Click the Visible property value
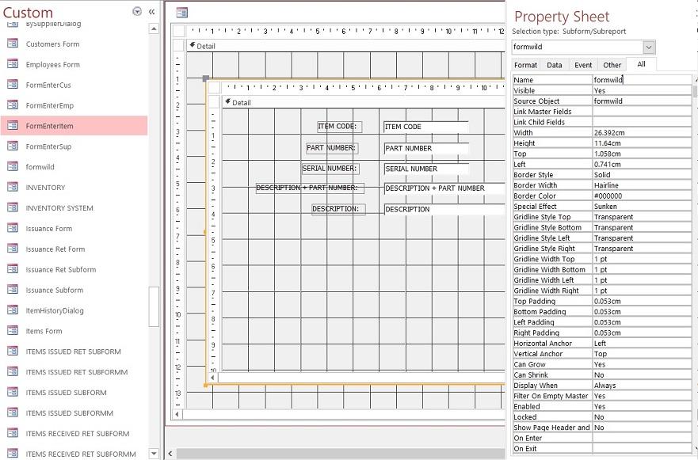 (x=642, y=90)
